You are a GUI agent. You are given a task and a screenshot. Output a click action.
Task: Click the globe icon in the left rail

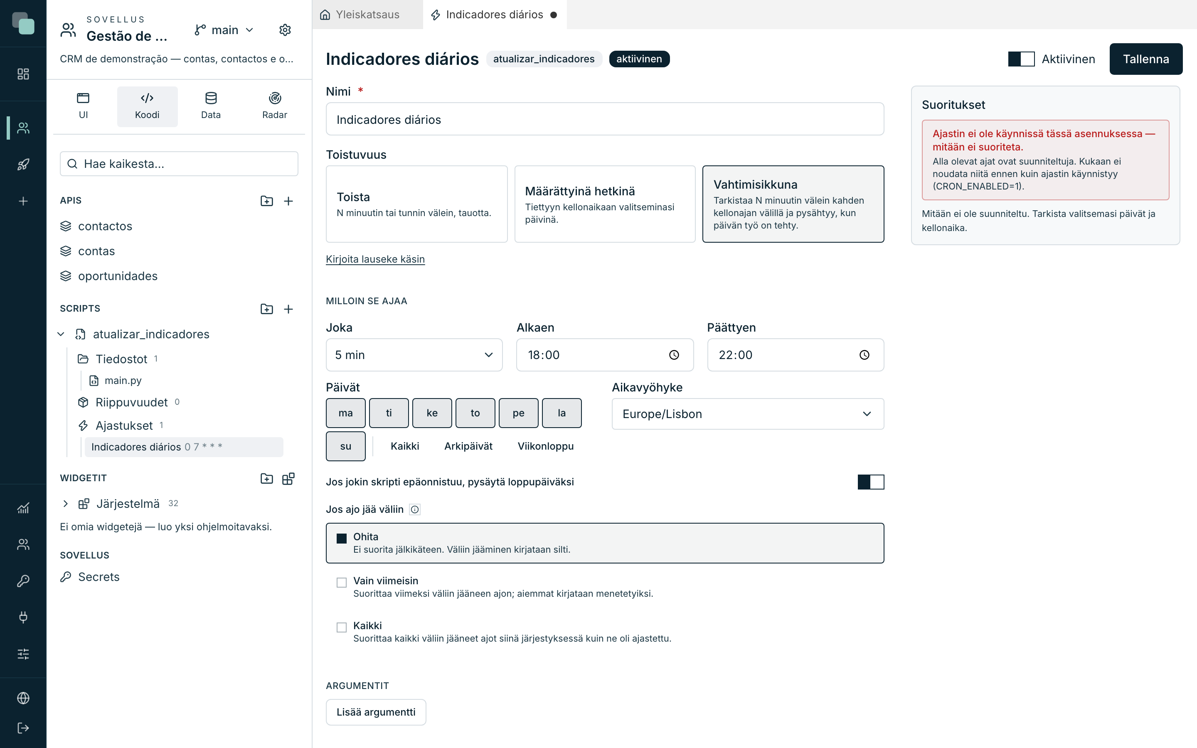pyautogui.click(x=23, y=698)
